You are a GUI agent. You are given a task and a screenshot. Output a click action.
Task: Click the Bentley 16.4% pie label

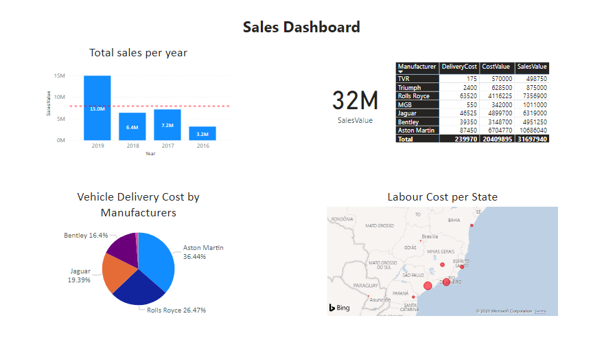[86, 235]
